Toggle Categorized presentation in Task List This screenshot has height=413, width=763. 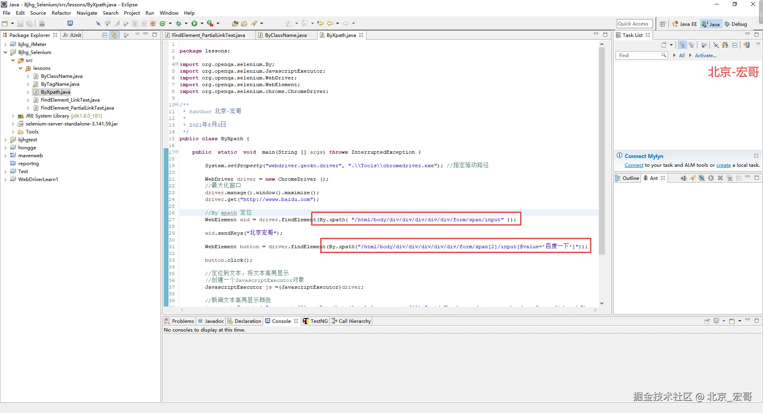coord(683,45)
